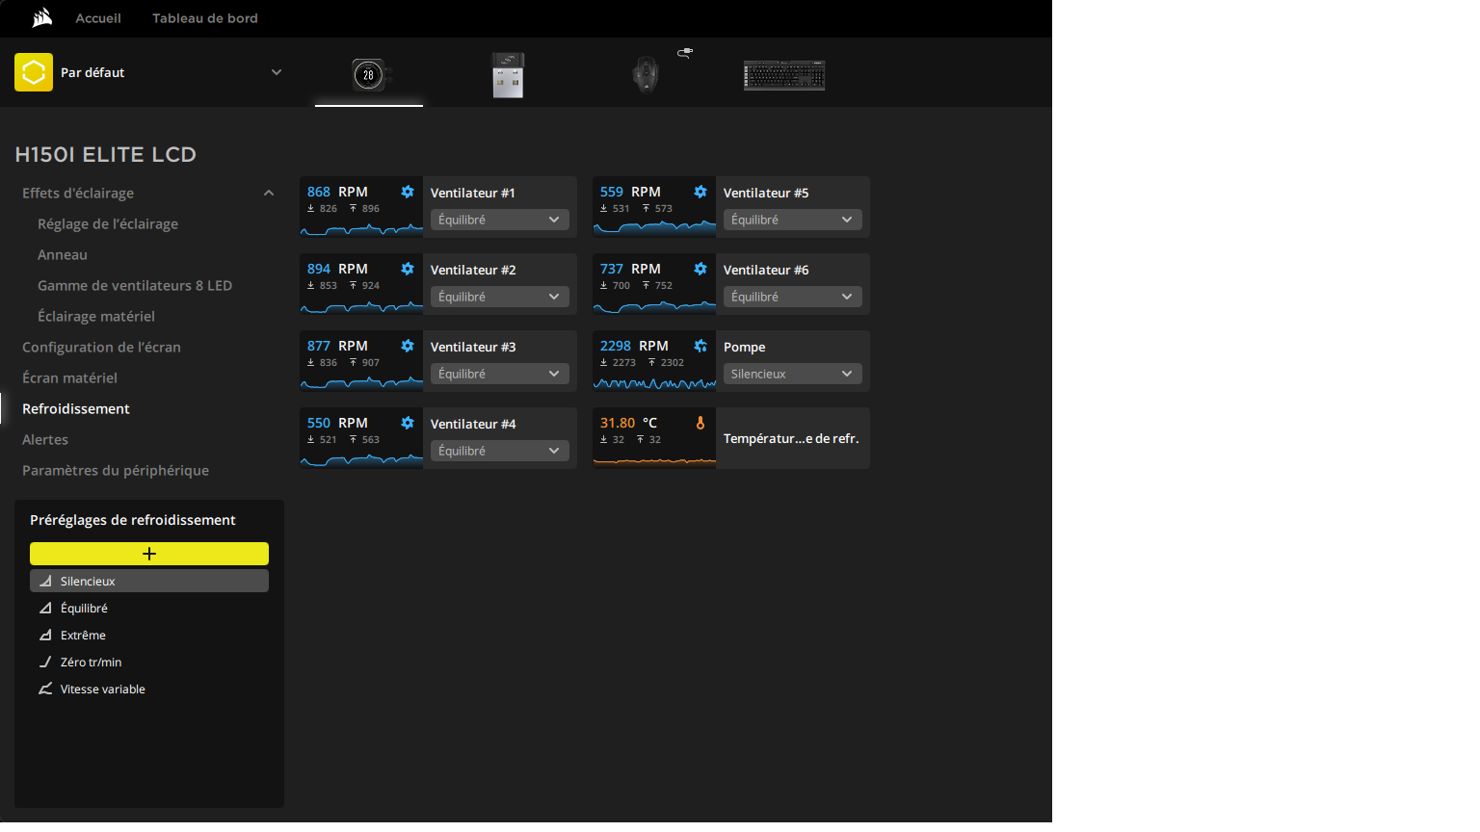Click the Corsair sails logo icon

pyautogui.click(x=41, y=17)
